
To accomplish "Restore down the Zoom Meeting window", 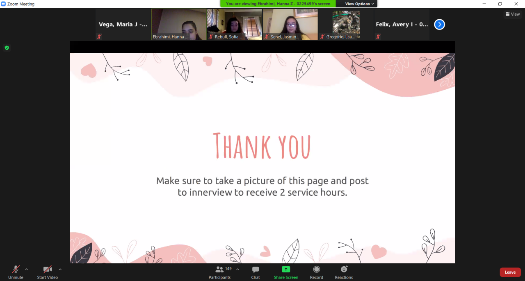I will pos(500,4).
